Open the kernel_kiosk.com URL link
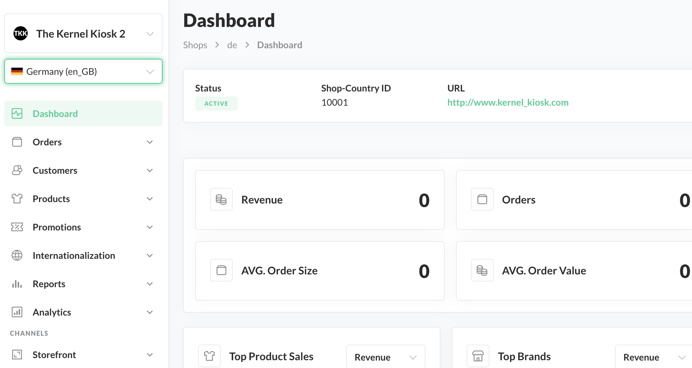 (507, 102)
